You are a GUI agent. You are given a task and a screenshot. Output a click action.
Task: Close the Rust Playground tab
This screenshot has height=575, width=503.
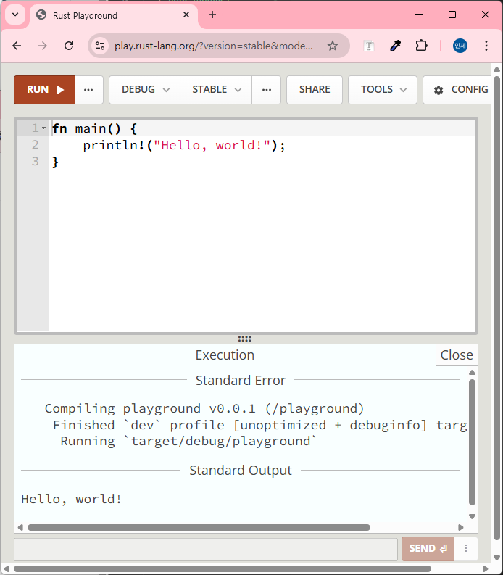click(x=186, y=15)
